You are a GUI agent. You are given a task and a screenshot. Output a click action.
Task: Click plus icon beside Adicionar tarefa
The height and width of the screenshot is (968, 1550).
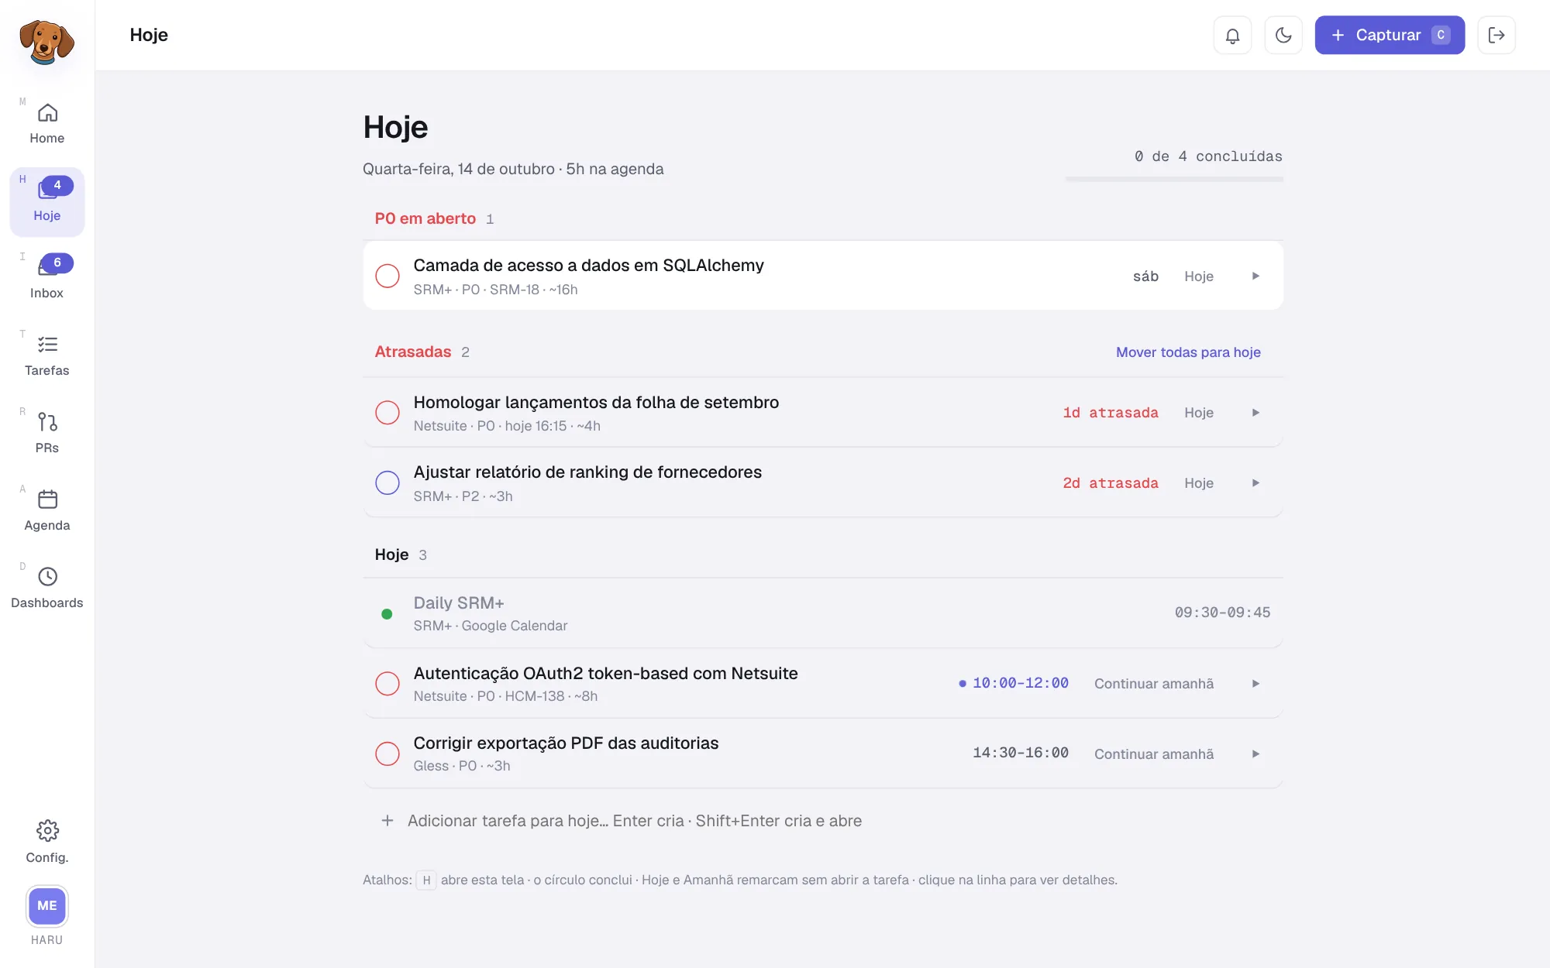387,821
